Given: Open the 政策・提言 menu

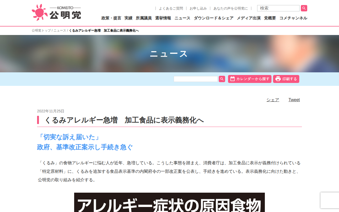Looking at the screenshot, I should [111, 18].
